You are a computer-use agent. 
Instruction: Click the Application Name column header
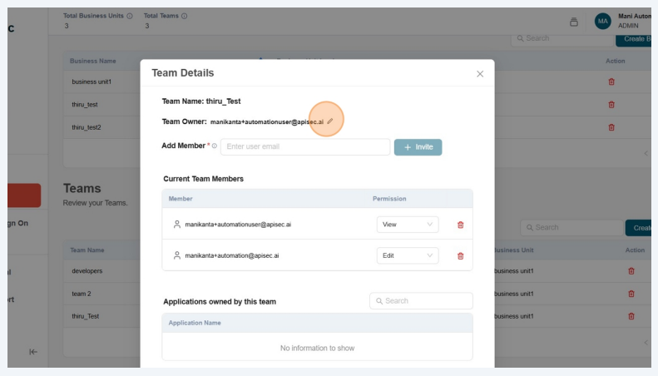pyautogui.click(x=195, y=323)
